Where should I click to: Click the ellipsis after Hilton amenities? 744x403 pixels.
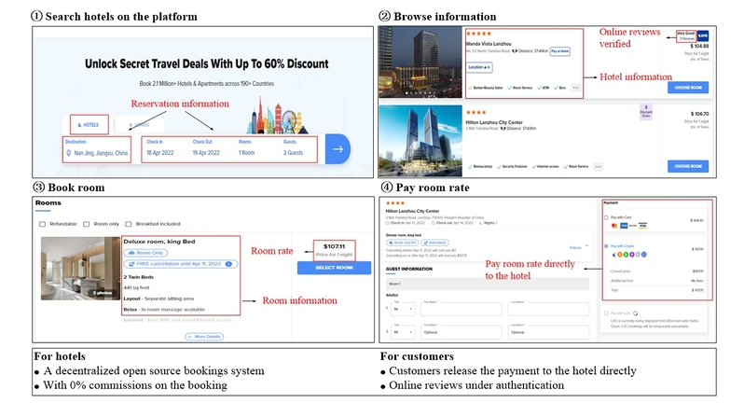(x=598, y=167)
